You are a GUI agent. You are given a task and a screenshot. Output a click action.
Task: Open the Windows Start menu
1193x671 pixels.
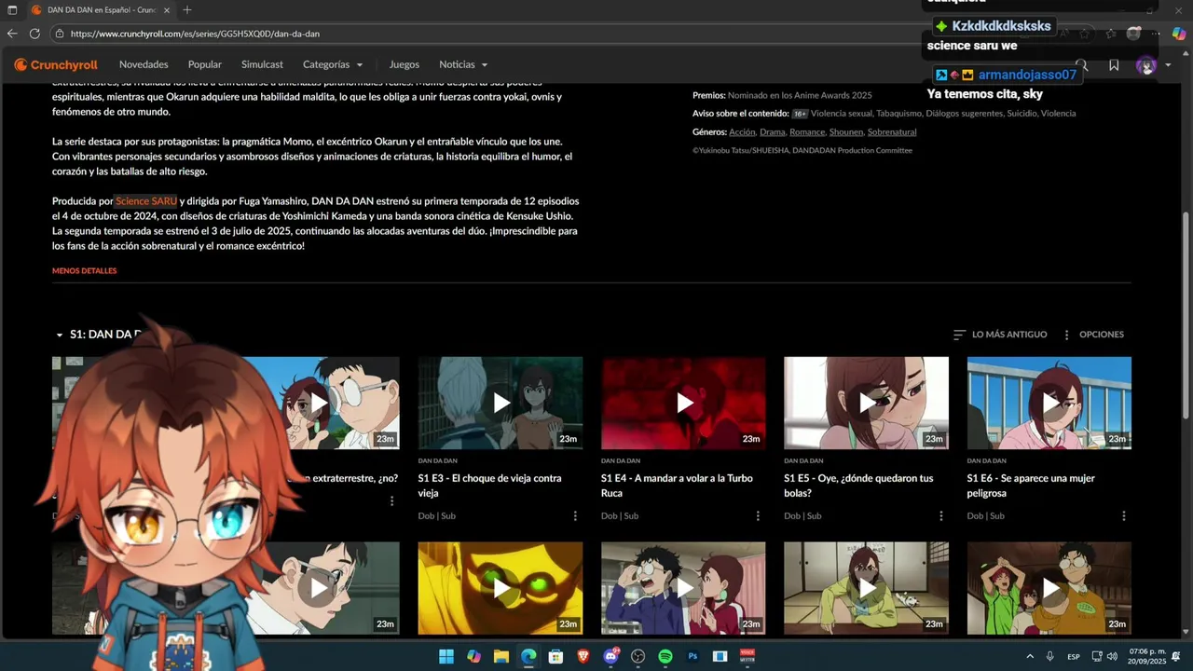(446, 657)
